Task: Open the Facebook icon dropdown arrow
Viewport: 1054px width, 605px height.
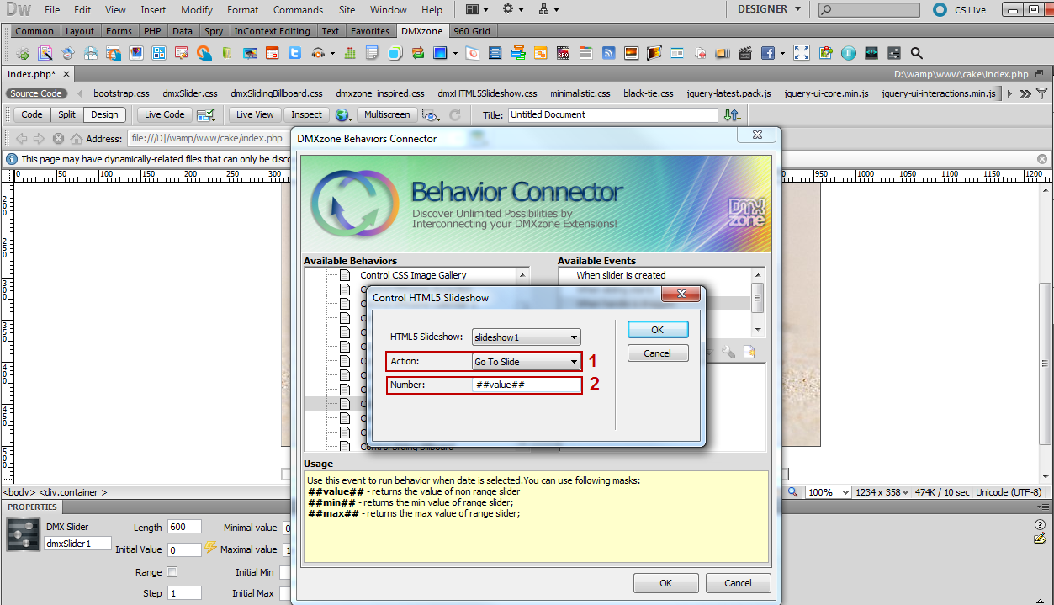Action: 782,53
